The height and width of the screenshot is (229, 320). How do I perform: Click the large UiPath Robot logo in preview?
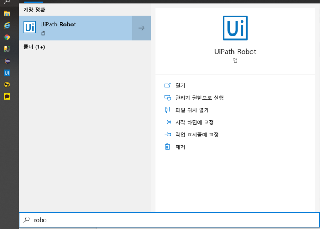pyautogui.click(x=235, y=28)
